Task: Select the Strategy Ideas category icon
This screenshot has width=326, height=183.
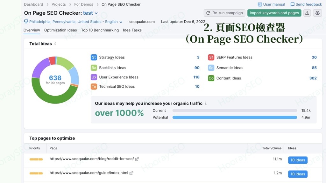Action: click(x=94, y=57)
